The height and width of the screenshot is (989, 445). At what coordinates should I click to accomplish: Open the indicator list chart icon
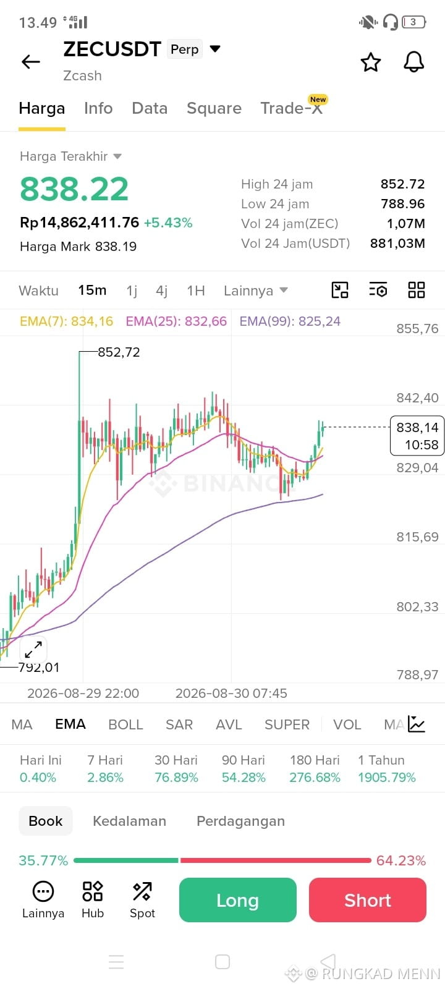click(x=417, y=724)
